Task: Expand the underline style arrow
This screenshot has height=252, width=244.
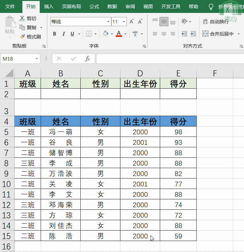Action: pos(79,34)
